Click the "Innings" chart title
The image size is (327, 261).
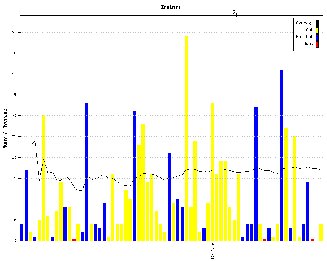[170, 7]
